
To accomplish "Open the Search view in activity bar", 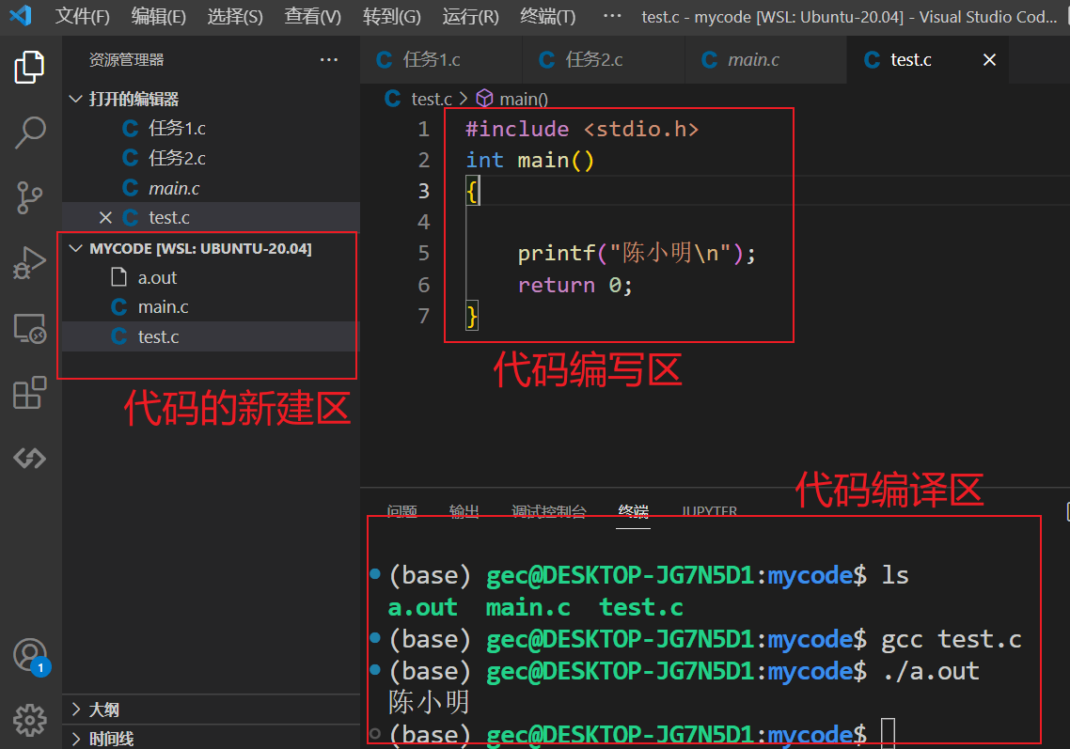I will point(29,133).
